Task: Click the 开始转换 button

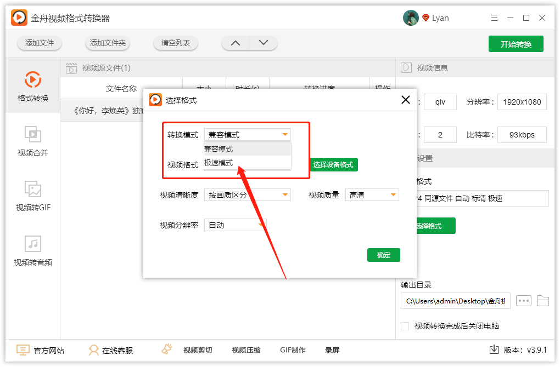Action: point(516,44)
